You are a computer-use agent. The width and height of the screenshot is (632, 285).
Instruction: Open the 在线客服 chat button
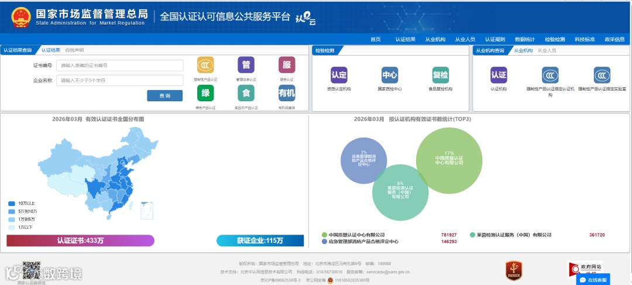tap(593, 280)
